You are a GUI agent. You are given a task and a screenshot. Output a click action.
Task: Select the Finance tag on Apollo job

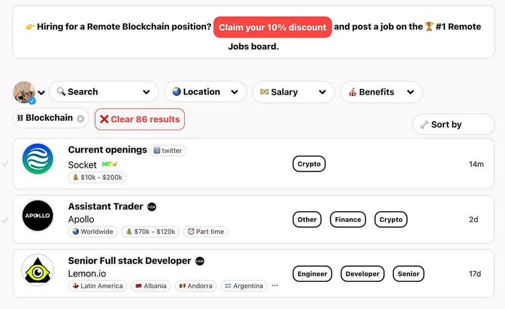click(347, 220)
